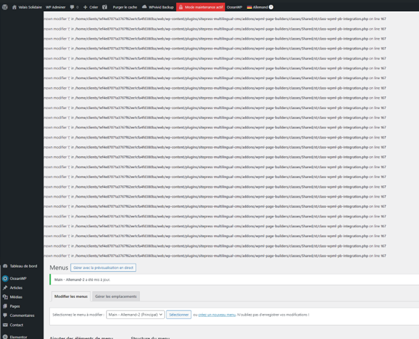Click Purger le cache
The height and width of the screenshot is (339, 419).
click(x=125, y=7)
